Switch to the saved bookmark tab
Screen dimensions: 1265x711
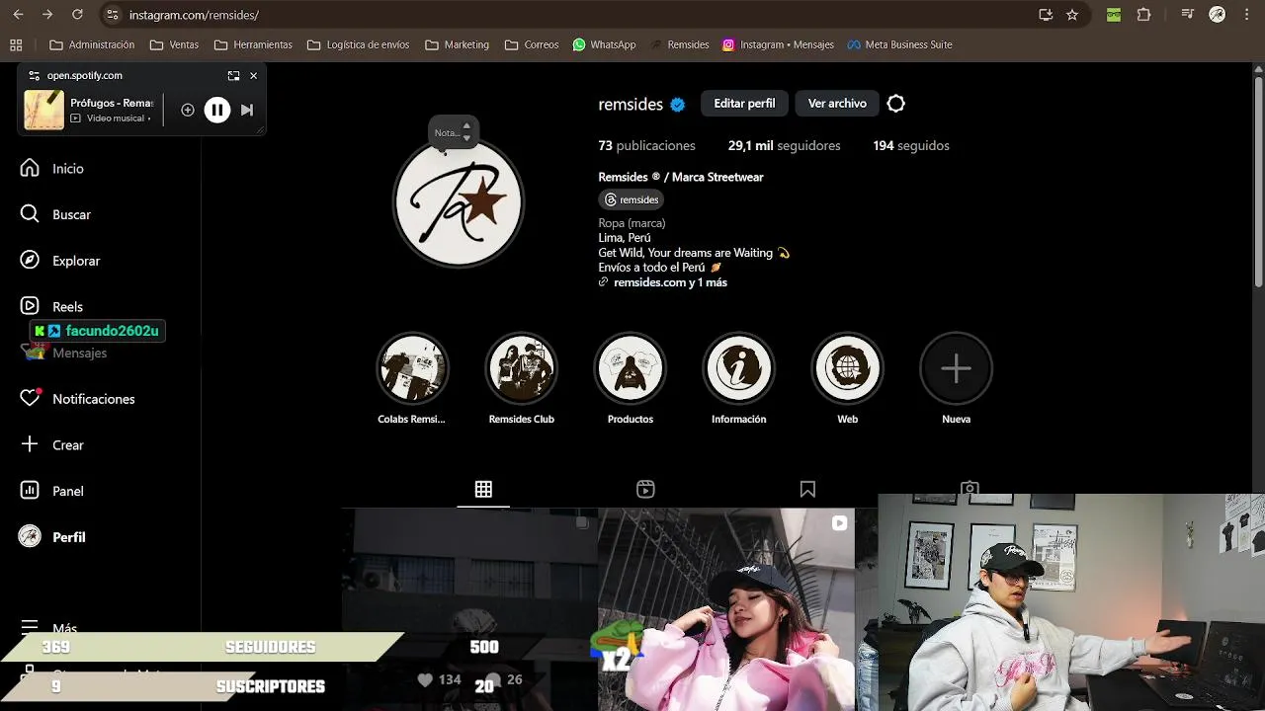pyautogui.click(x=807, y=489)
